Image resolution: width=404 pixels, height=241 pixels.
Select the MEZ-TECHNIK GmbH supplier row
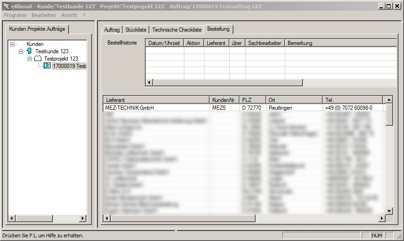[x=156, y=108]
